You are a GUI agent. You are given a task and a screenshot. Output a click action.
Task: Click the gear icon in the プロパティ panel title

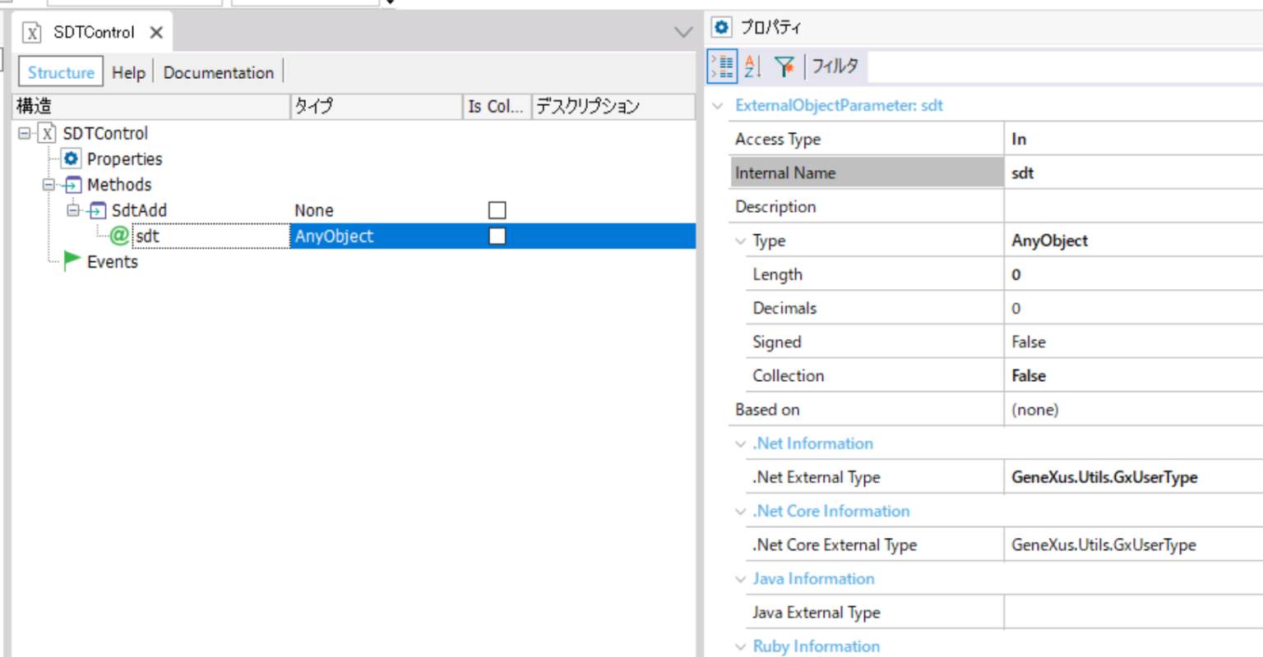point(722,26)
